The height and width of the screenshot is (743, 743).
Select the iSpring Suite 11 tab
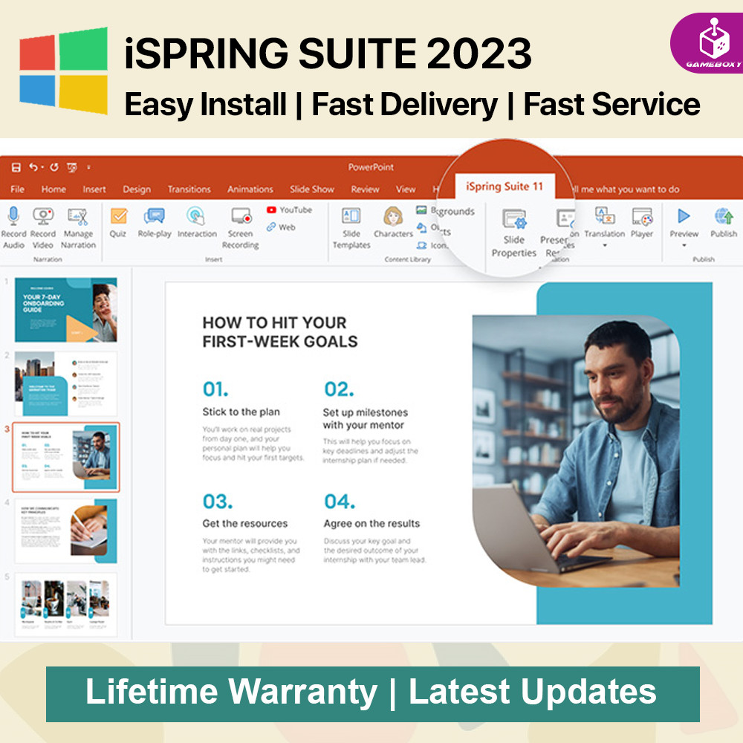tap(504, 186)
